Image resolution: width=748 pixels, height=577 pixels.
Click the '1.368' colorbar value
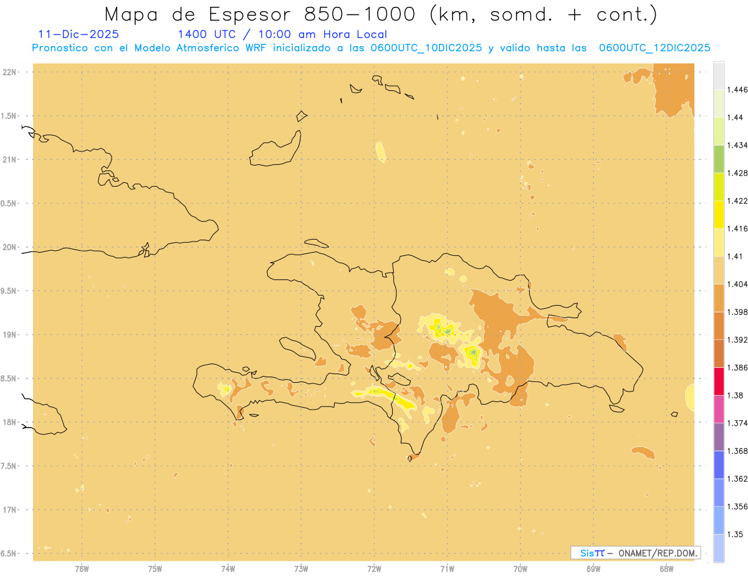pos(737,451)
